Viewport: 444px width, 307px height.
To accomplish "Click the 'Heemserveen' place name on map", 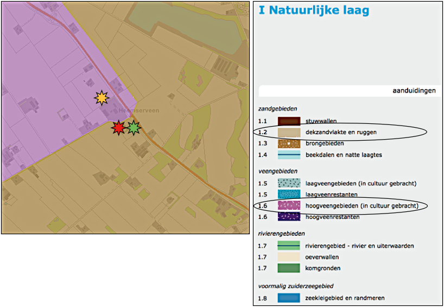I will (139, 110).
